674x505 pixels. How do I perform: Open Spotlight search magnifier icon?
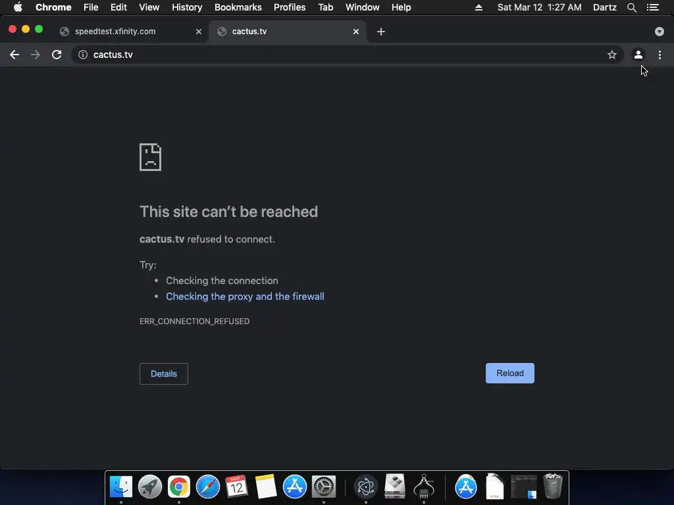631,7
